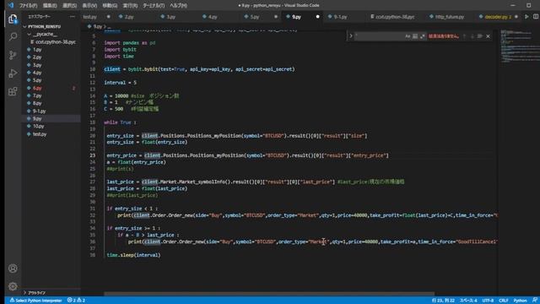
Task: Open the Search view in activity bar
Action: 13,36
